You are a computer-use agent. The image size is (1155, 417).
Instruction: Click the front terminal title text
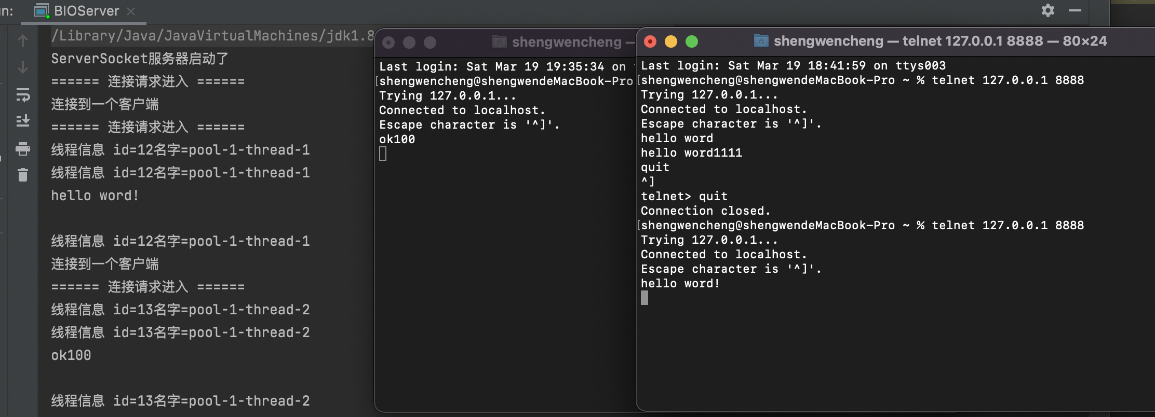940,41
